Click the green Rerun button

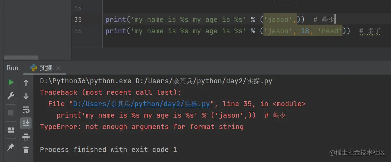[11, 82]
